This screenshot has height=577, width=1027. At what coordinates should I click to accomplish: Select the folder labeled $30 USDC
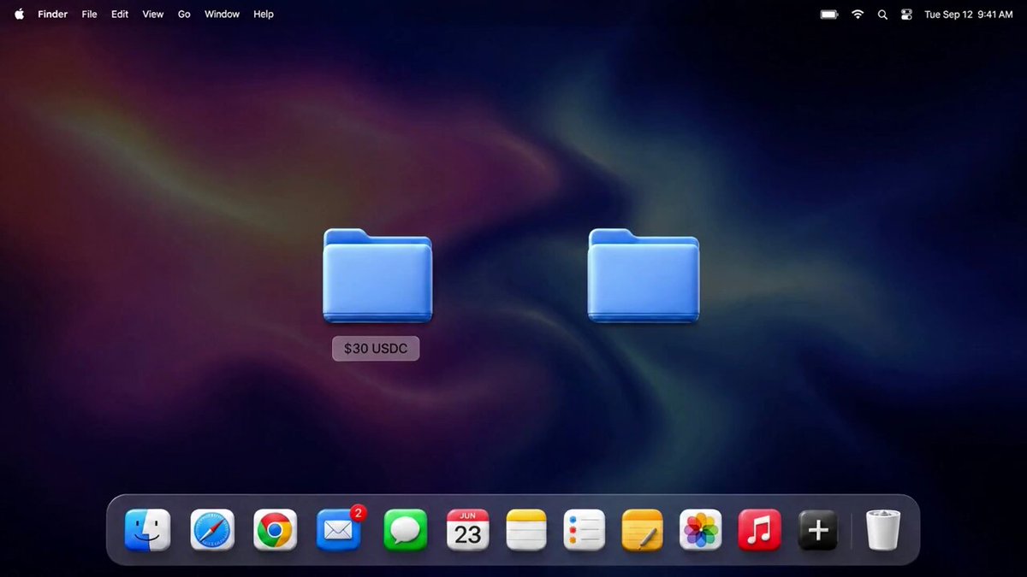point(377,275)
